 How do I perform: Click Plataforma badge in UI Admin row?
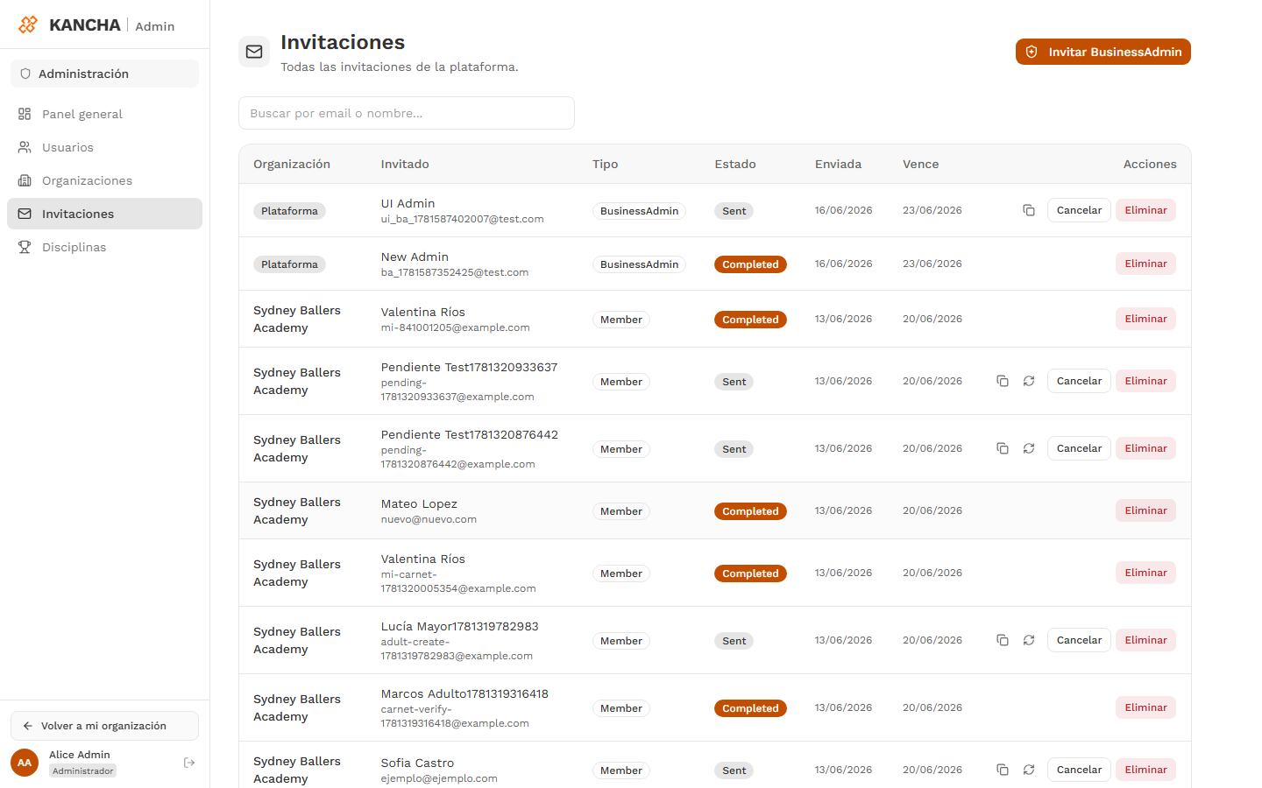(x=289, y=211)
